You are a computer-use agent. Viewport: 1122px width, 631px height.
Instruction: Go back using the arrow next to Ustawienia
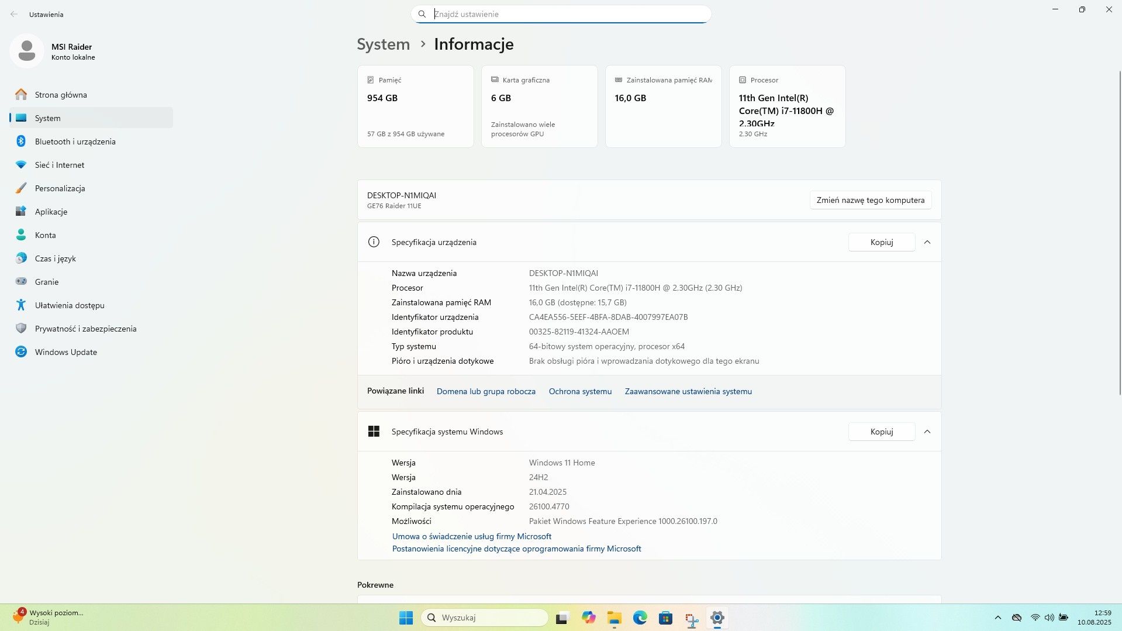click(x=14, y=14)
